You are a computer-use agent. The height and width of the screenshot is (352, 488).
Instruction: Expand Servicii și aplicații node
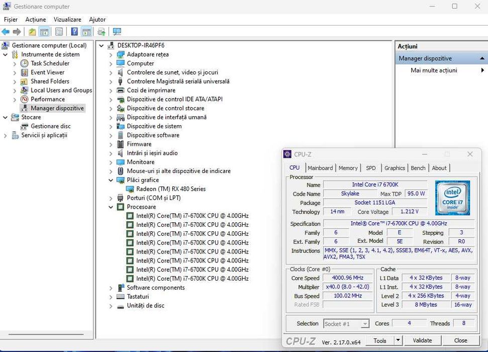6,135
